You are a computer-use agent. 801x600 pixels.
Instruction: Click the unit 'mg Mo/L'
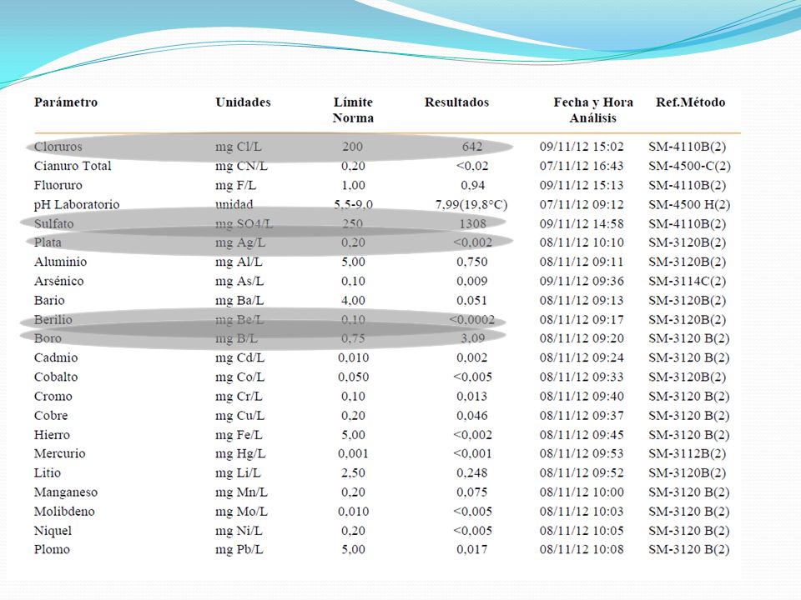[241, 512]
